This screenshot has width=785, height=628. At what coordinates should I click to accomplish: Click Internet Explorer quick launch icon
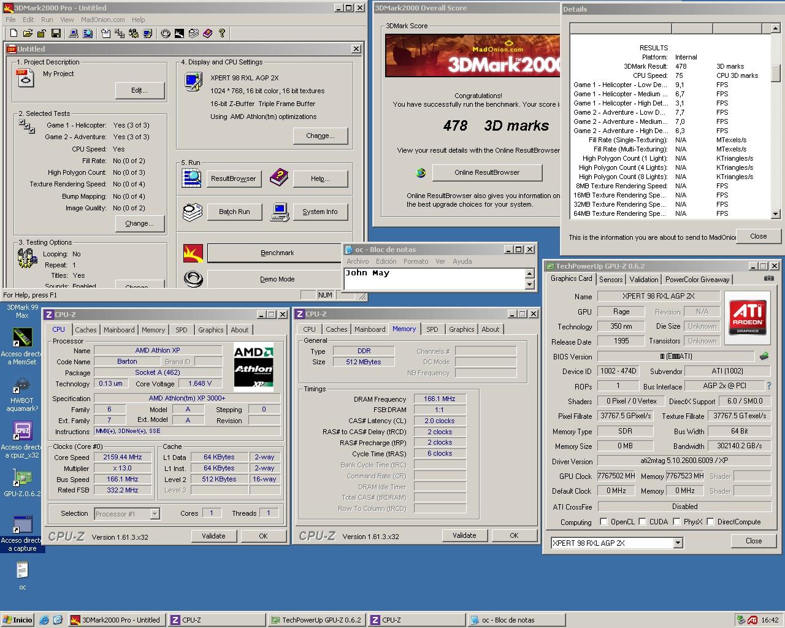point(44,620)
